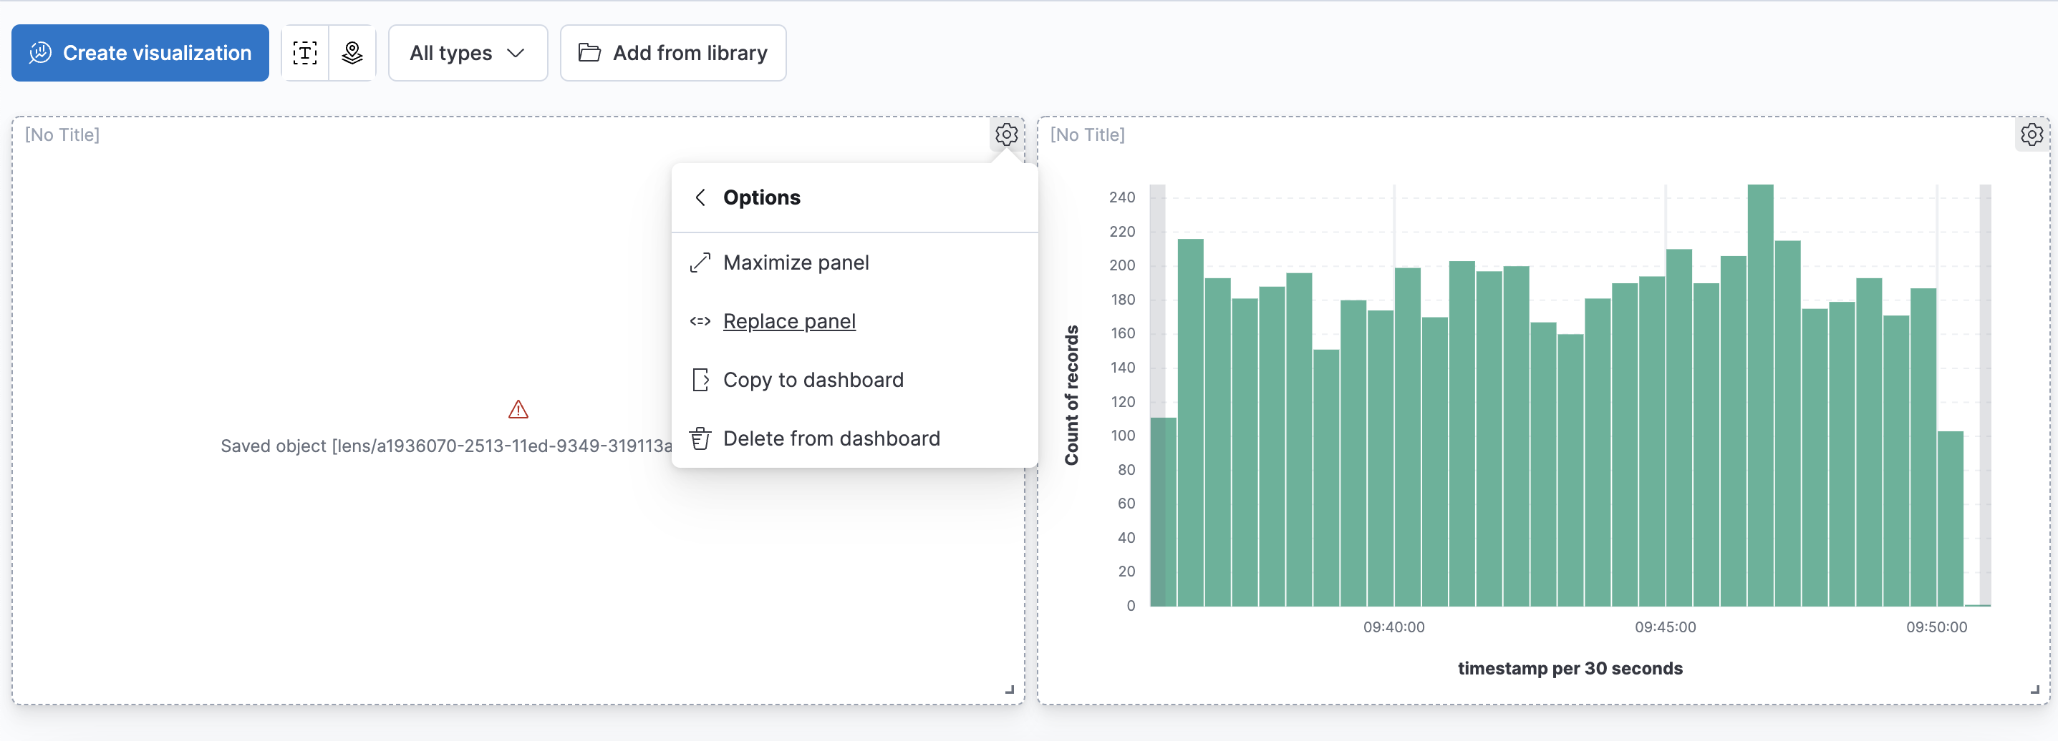The width and height of the screenshot is (2058, 741).
Task: Select the text annotation tool
Action: (305, 53)
